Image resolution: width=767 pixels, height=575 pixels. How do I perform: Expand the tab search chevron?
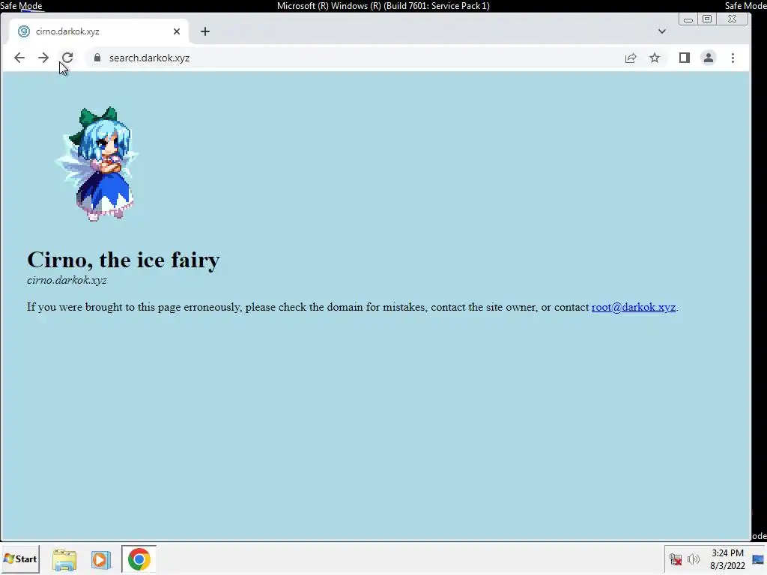(x=662, y=31)
